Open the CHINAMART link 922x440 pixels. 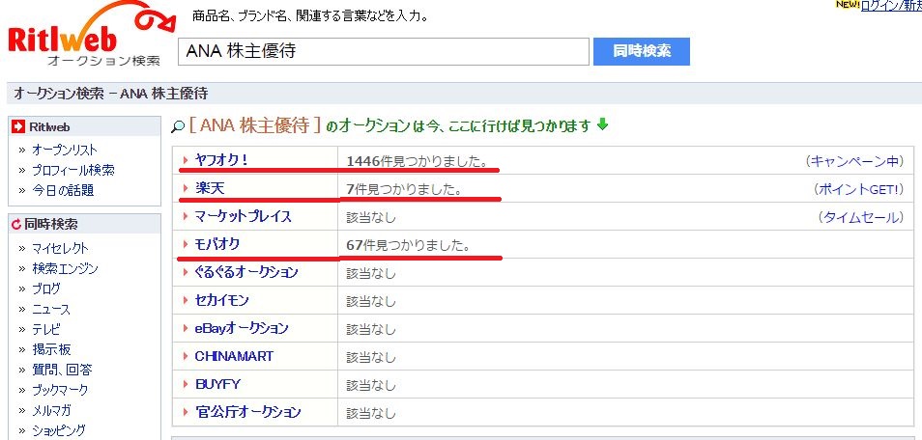[234, 356]
